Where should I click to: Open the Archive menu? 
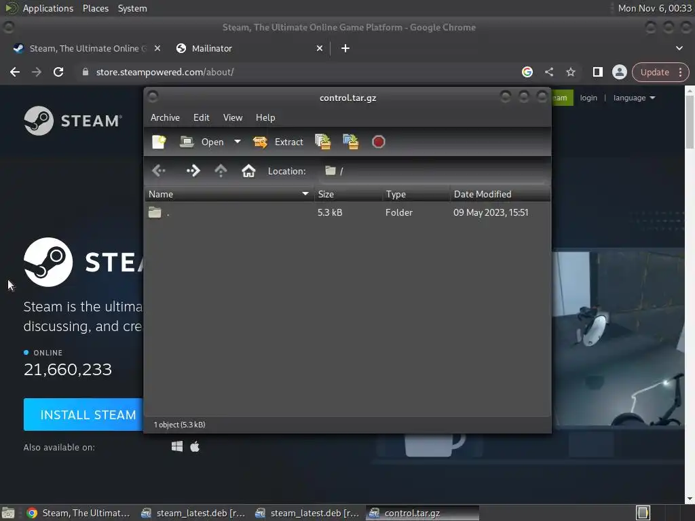[165, 117]
